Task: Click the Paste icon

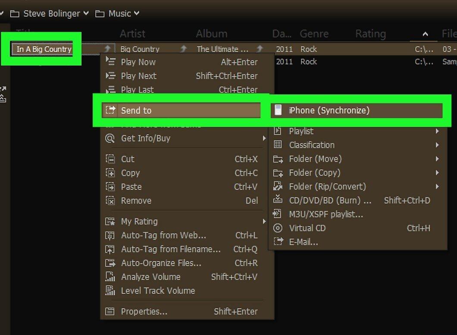Action: [110, 187]
